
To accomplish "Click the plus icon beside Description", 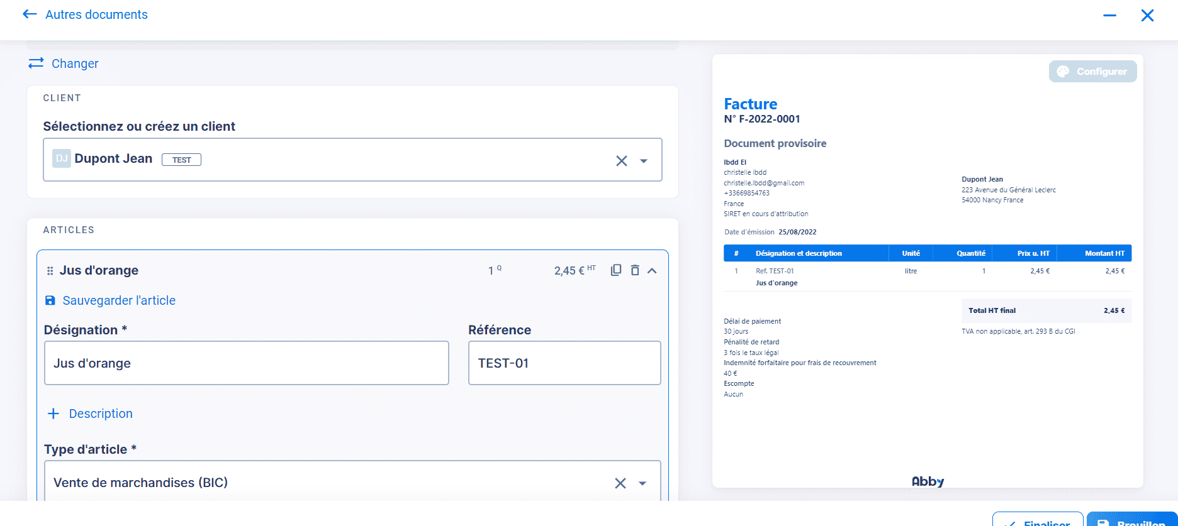I will tap(53, 414).
